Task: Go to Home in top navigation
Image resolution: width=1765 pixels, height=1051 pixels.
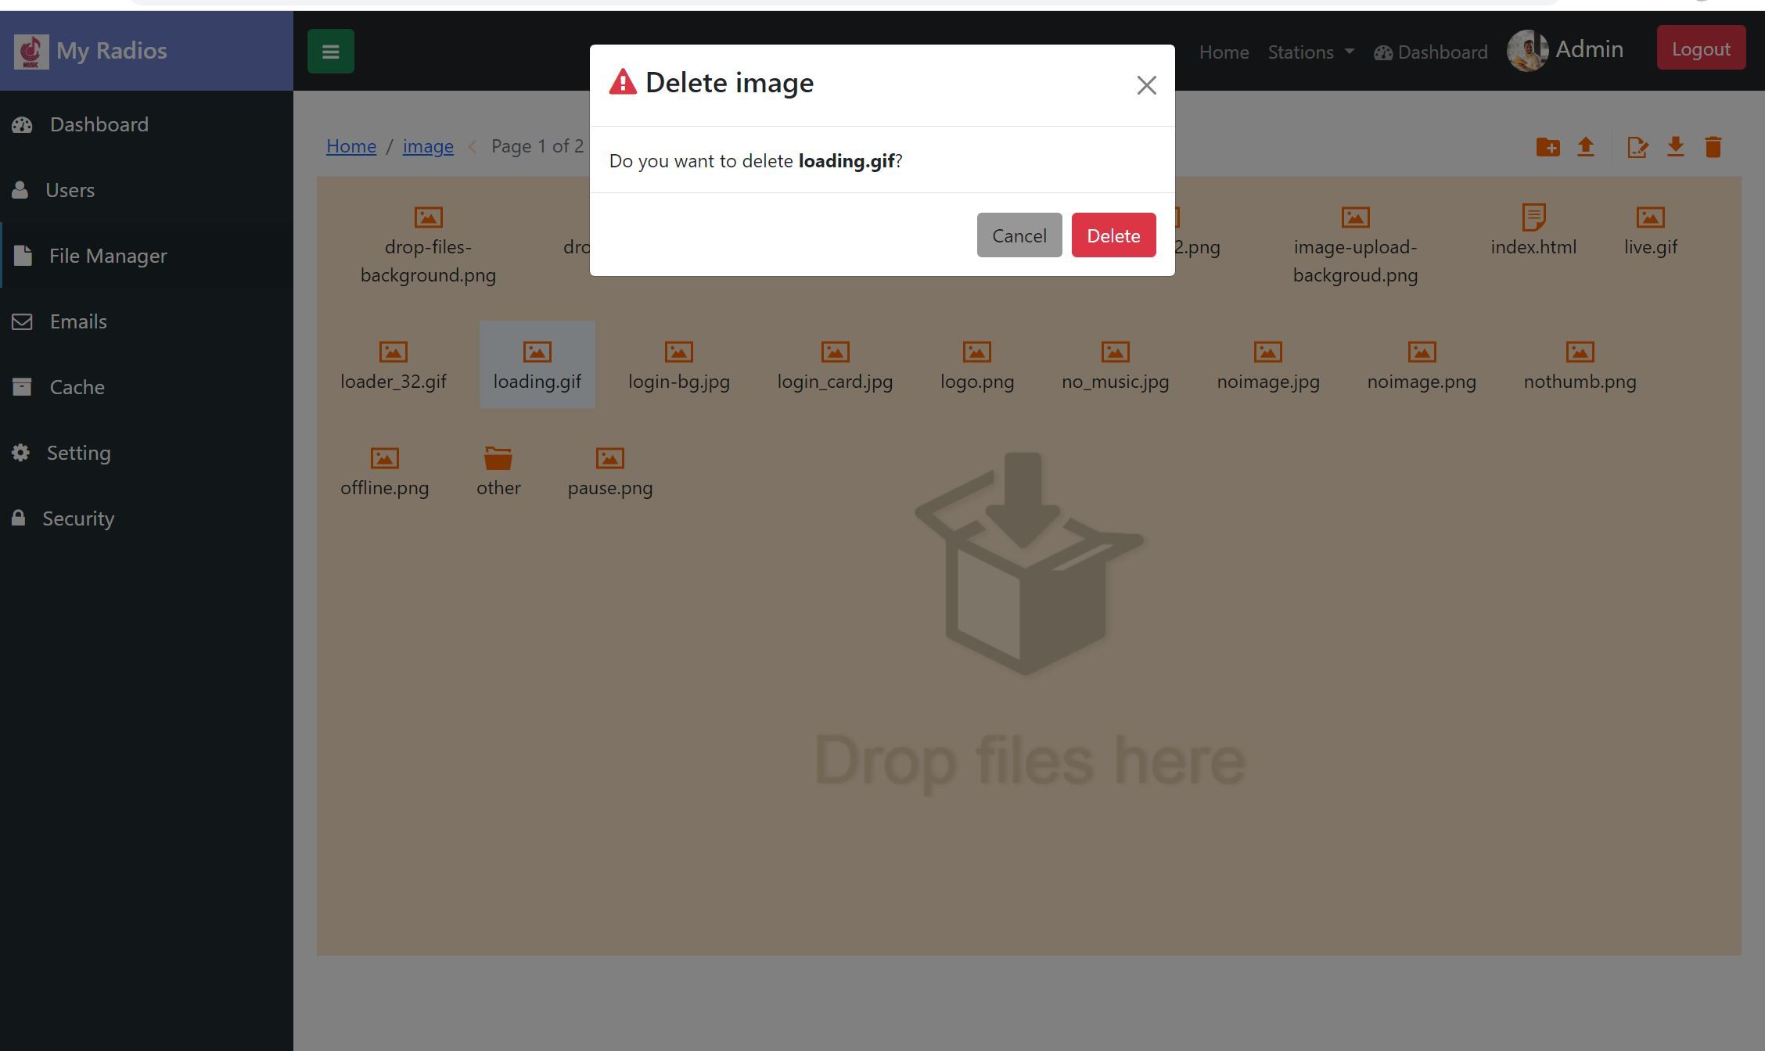Action: click(1224, 52)
